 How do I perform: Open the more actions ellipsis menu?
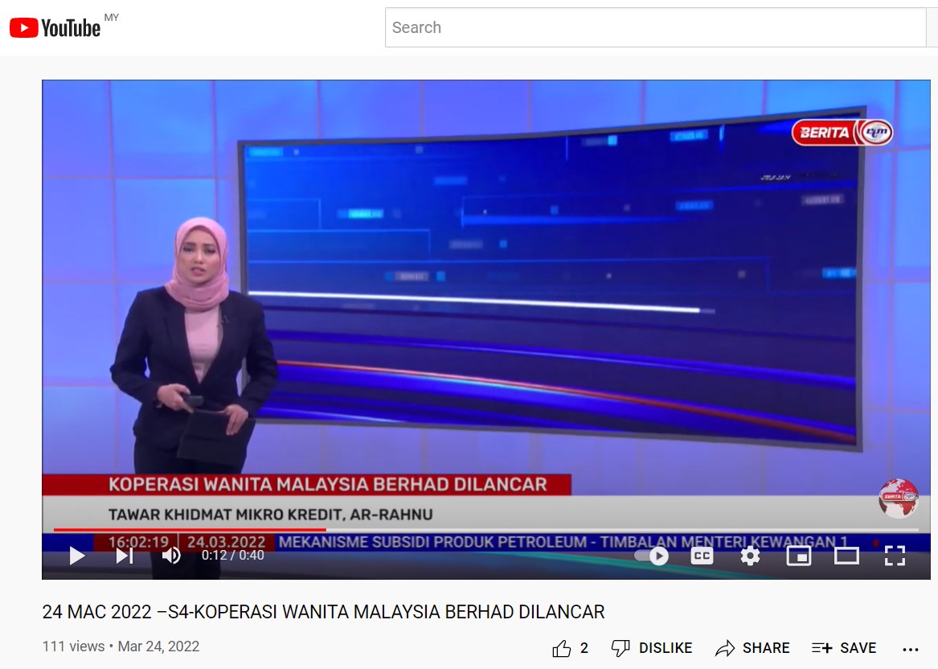pos(911,649)
